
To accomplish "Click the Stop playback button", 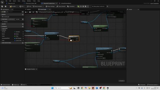I will (83, 6).
